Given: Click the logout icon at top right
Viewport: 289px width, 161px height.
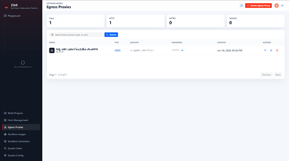Looking at the screenshot, I should [283, 6].
